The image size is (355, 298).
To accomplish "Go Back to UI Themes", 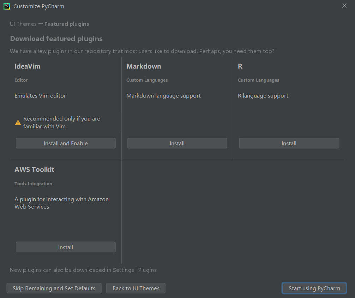I will pyautogui.click(x=136, y=288).
